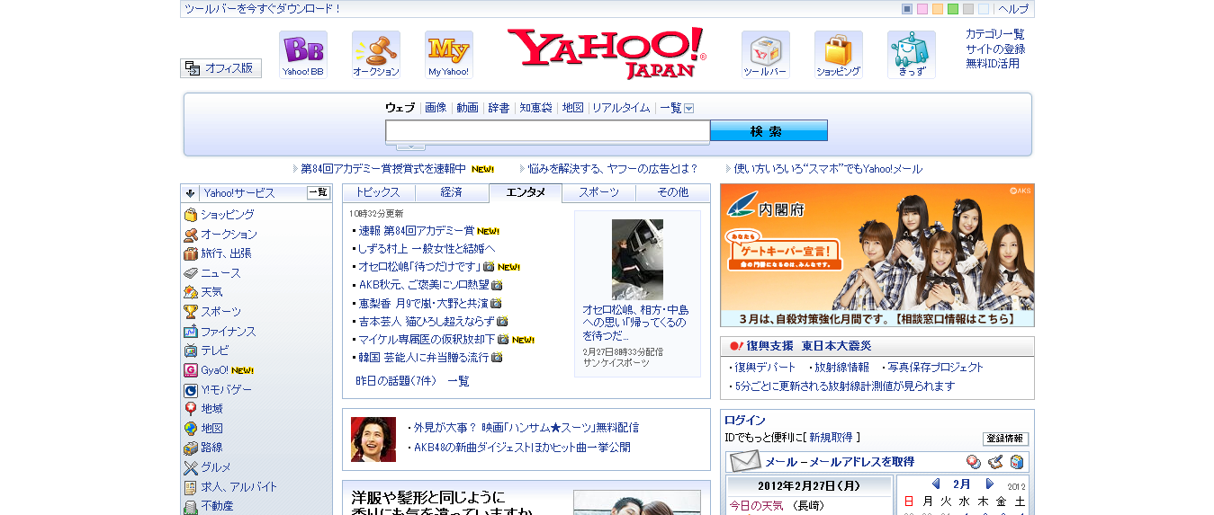Open the ショッピング bag icon in header
Viewport: 1214px width, 515px height.
pyautogui.click(x=838, y=55)
